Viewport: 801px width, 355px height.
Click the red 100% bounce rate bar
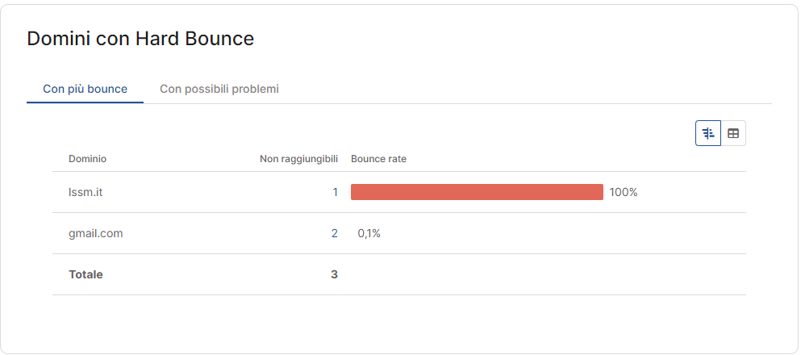477,192
